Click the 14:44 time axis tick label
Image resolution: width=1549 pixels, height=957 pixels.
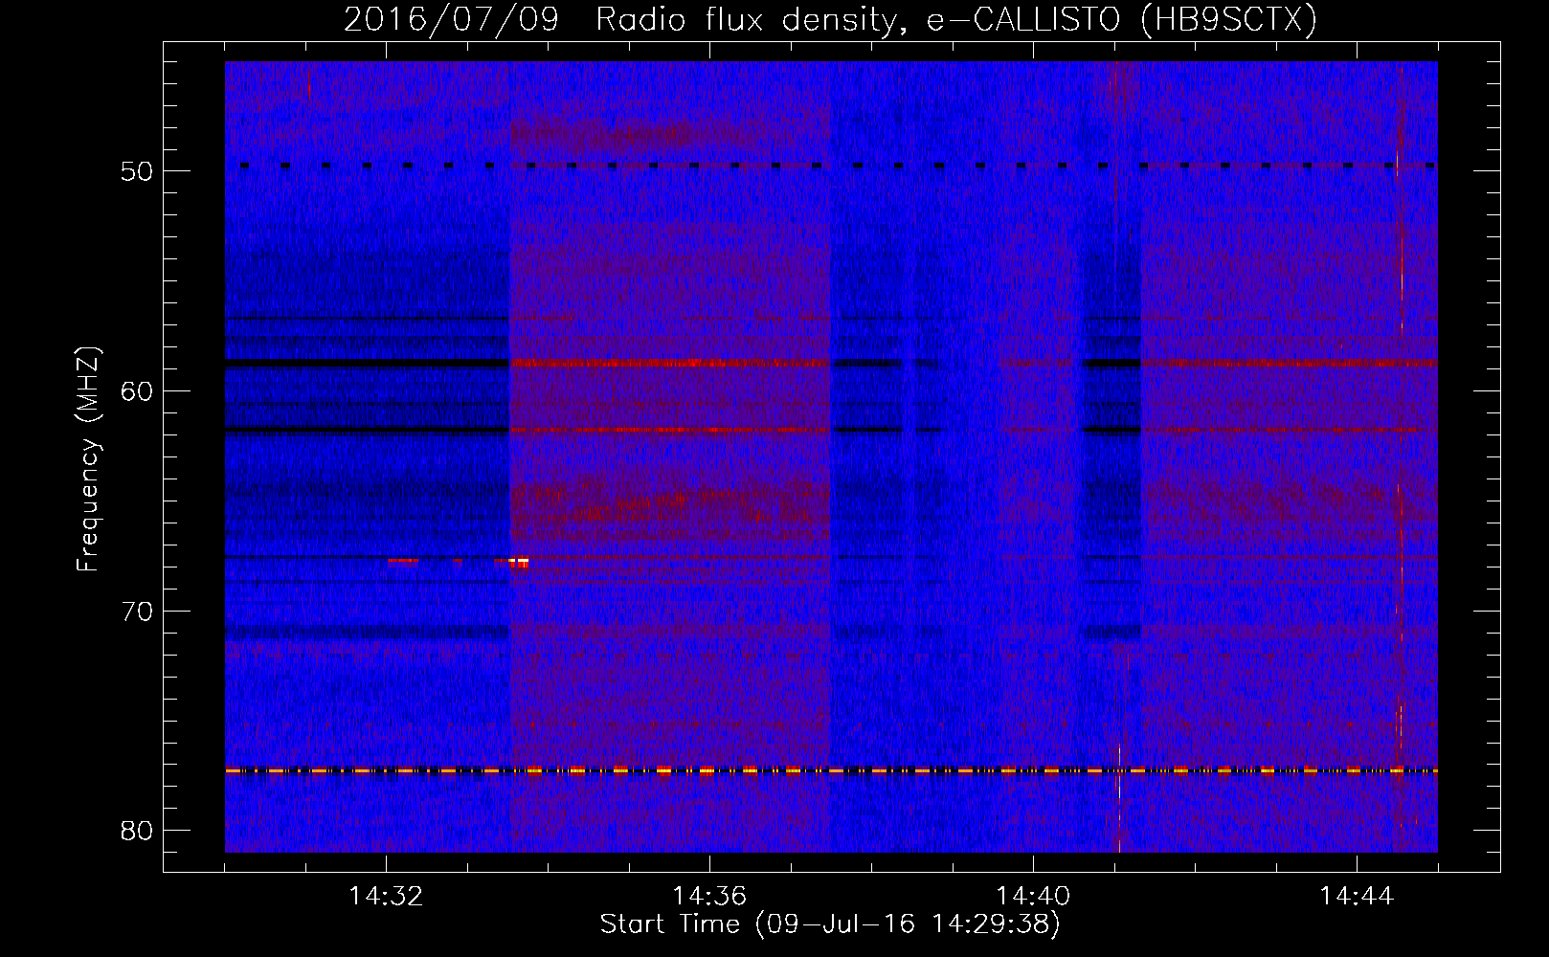tap(1357, 897)
